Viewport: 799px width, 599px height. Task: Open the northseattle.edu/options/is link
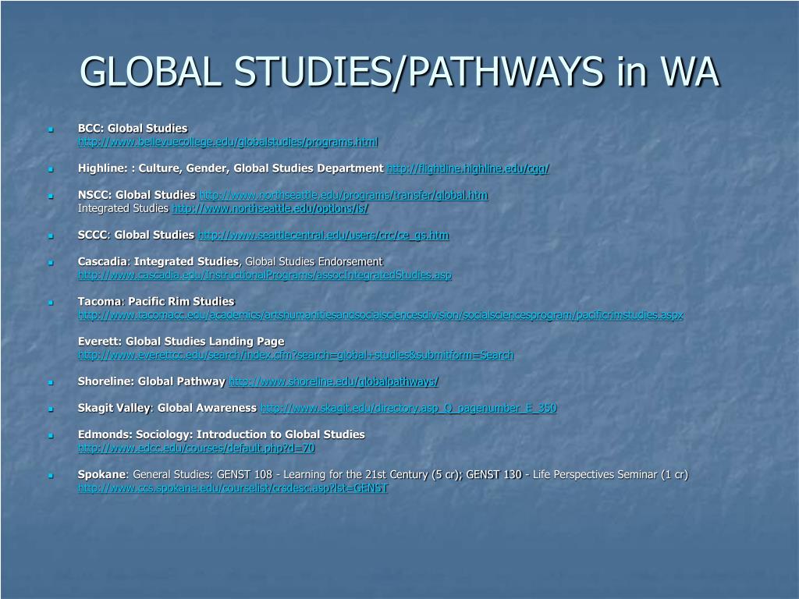[x=270, y=208]
